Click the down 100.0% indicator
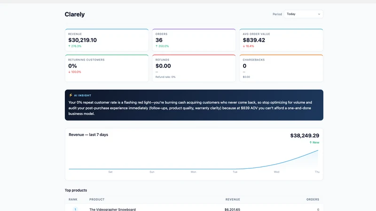 point(75,72)
